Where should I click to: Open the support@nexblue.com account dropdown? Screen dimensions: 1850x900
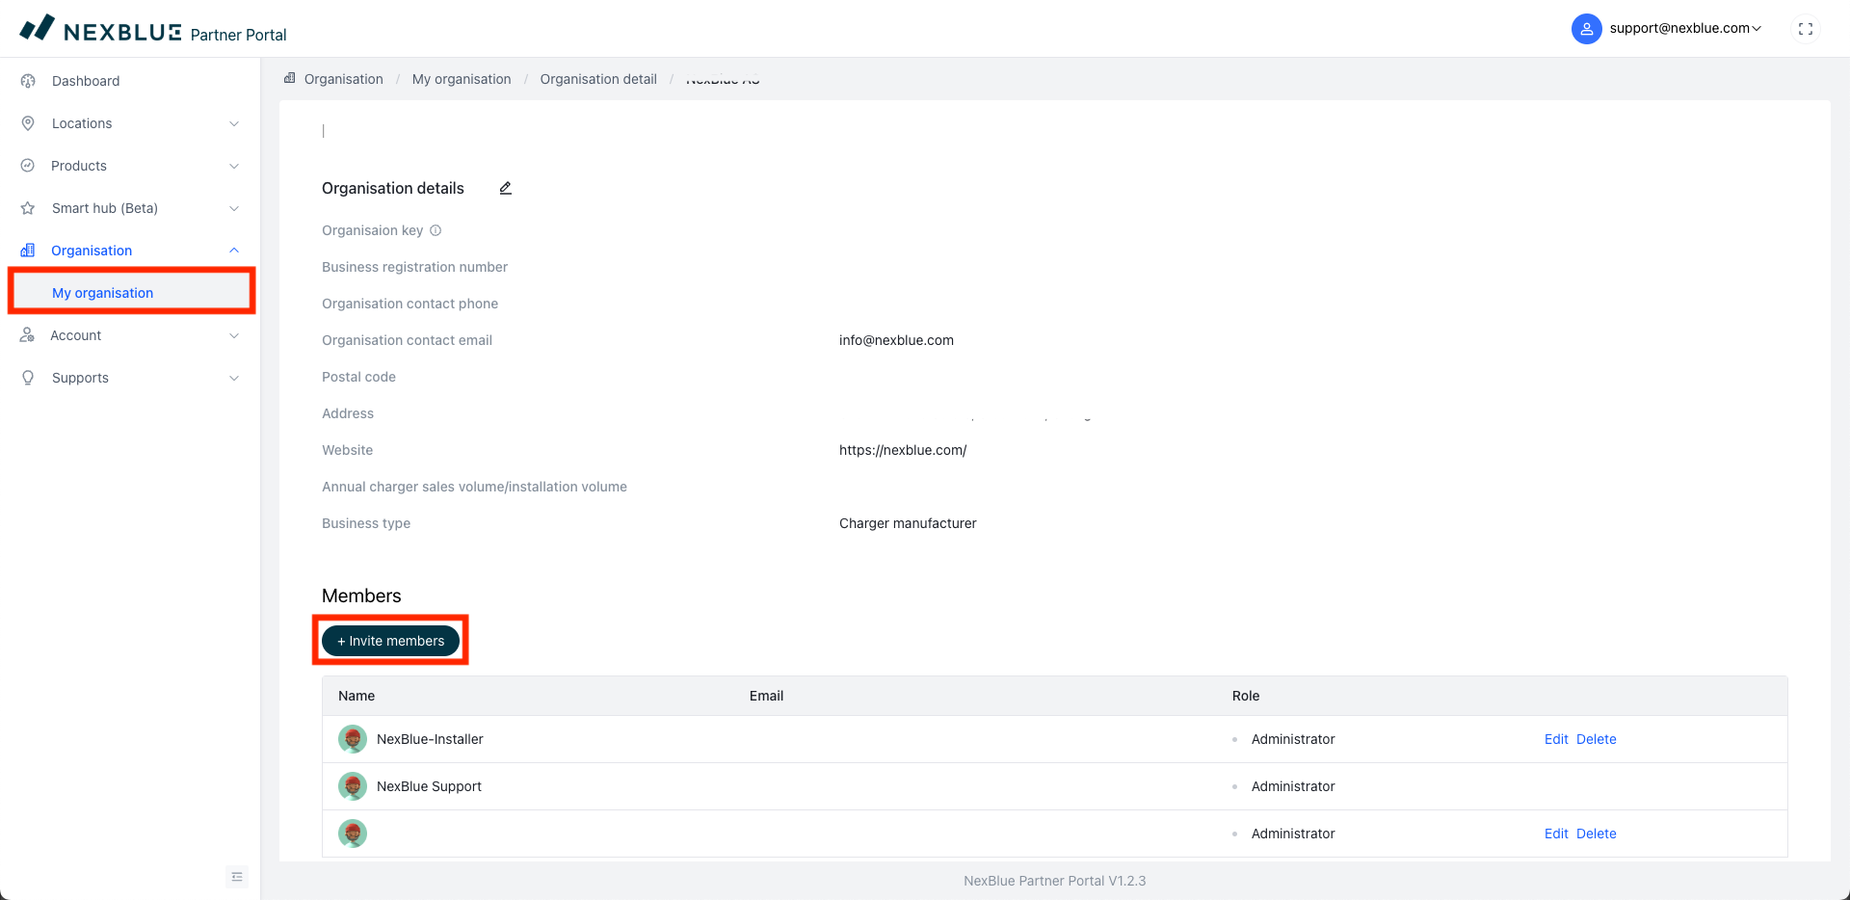click(1685, 29)
